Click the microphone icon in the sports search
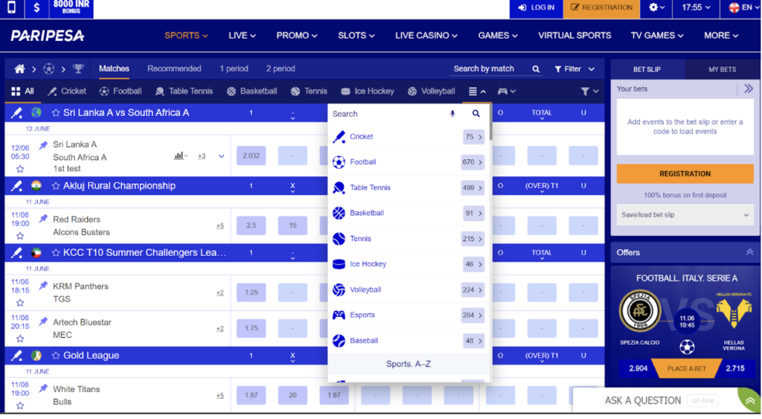Viewport: 762px width, 419px height. click(452, 114)
